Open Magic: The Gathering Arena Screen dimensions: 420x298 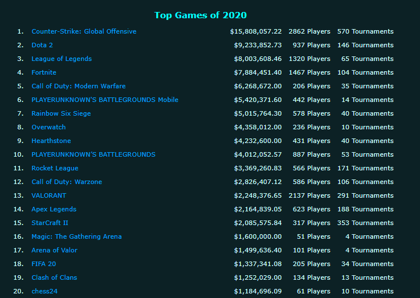click(x=76, y=236)
